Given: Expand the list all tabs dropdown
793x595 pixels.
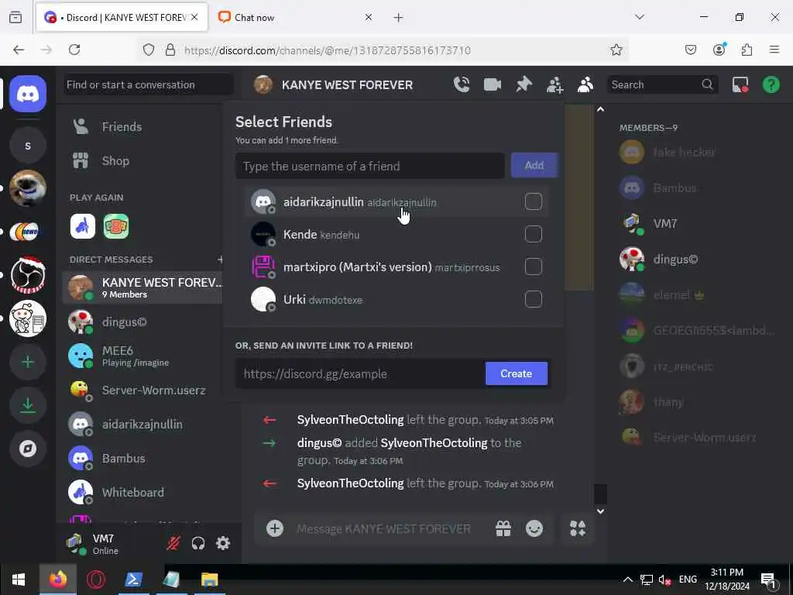Looking at the screenshot, I should 640,17.
